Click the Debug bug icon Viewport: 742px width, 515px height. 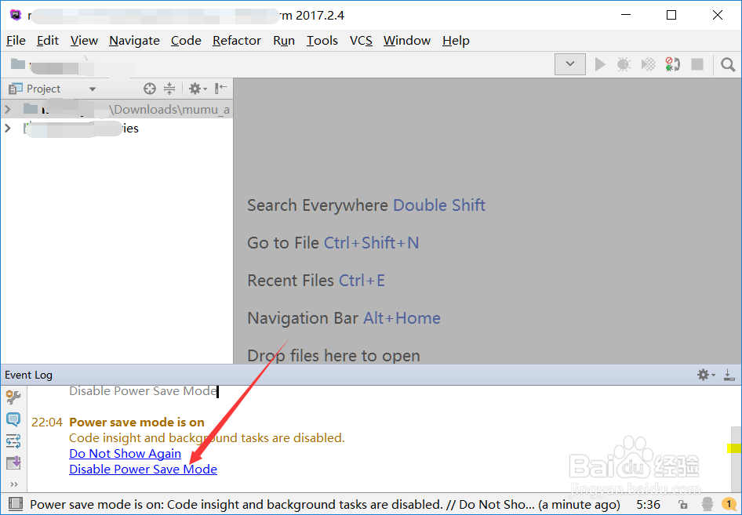coord(624,63)
